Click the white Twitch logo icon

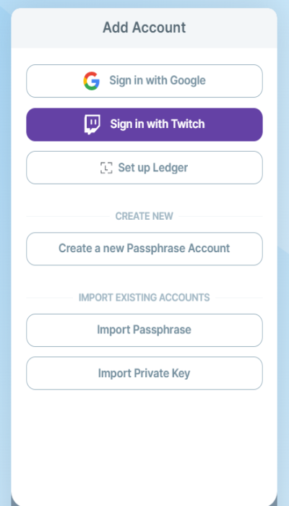point(92,124)
